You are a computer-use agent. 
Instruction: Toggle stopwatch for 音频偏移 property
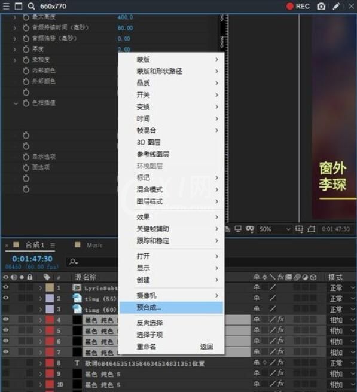click(26, 38)
